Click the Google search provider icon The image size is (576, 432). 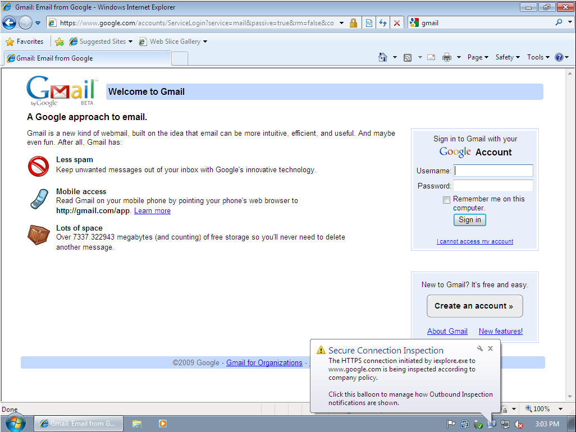pos(414,23)
